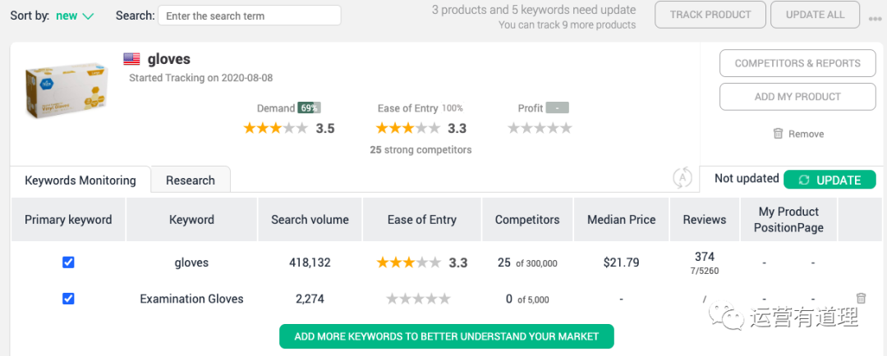Click the Ease of Entry star rating
Screen dimensions: 887x356
tap(408, 128)
